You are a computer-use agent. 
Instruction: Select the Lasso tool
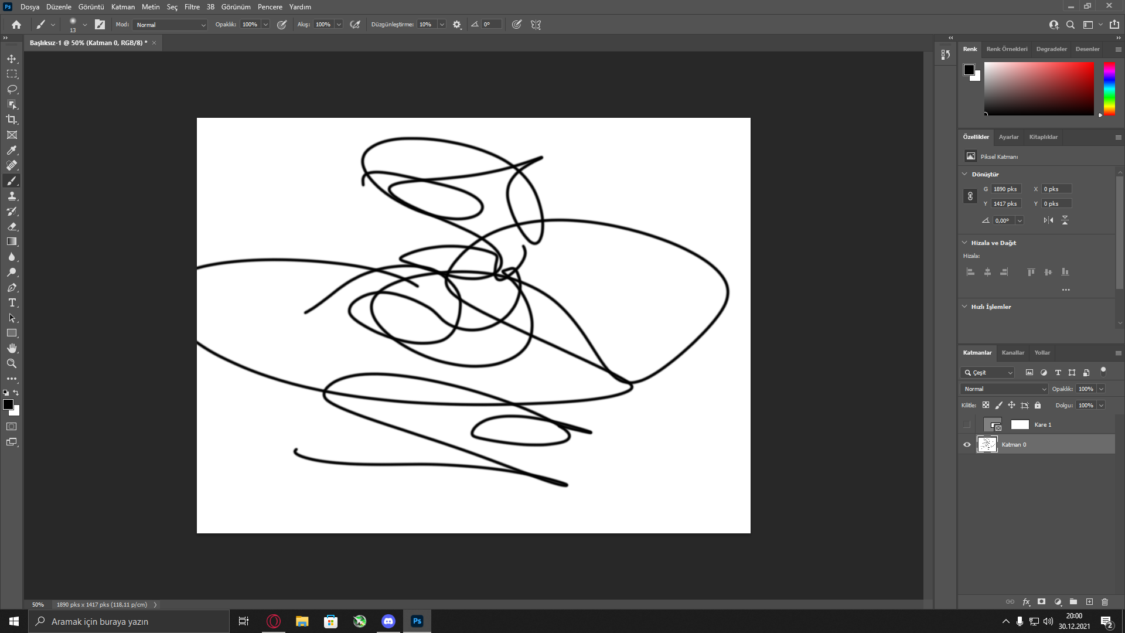(x=12, y=89)
